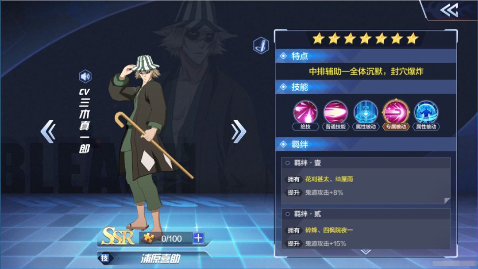The image size is (478, 269).
Task: Play the character voice speaker icon
Action: tap(85, 76)
